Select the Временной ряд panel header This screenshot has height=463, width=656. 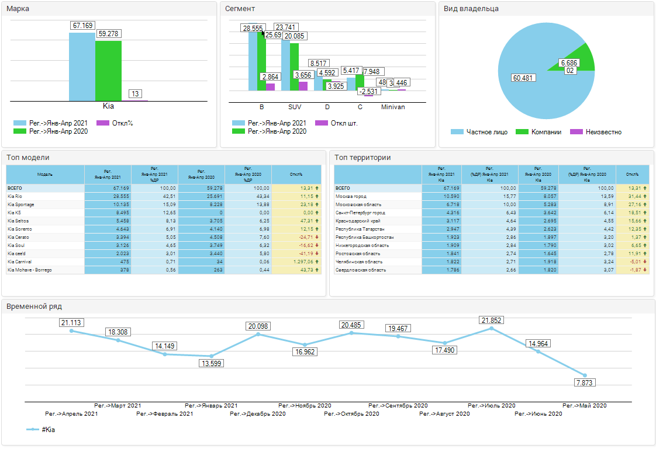pyautogui.click(x=34, y=307)
